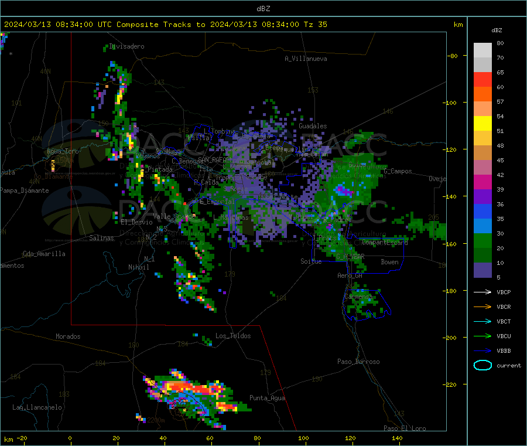Click the 'Soitue' place label
The width and height of the screenshot is (527, 446).
pyautogui.click(x=311, y=261)
